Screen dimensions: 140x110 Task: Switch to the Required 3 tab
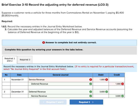click(x=25, y=60)
